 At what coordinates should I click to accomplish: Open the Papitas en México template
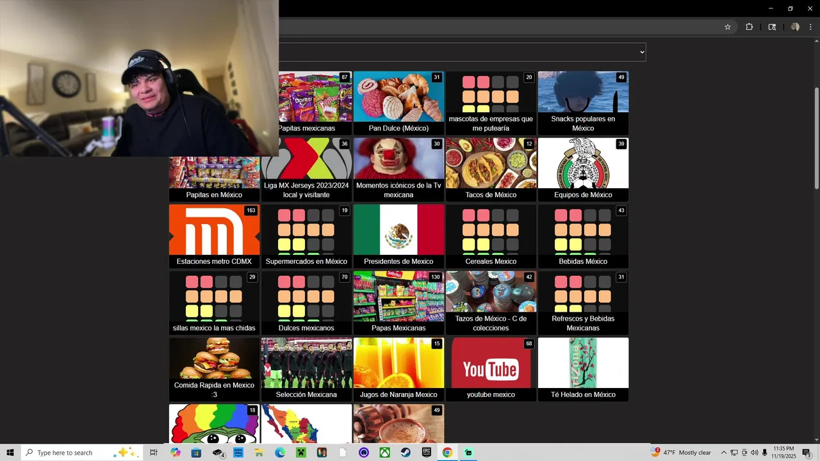(x=214, y=179)
